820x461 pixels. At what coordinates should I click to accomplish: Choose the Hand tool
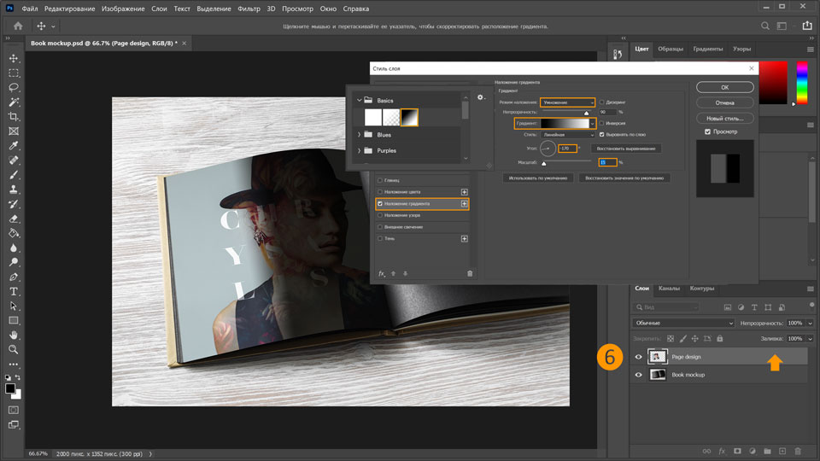[14, 335]
